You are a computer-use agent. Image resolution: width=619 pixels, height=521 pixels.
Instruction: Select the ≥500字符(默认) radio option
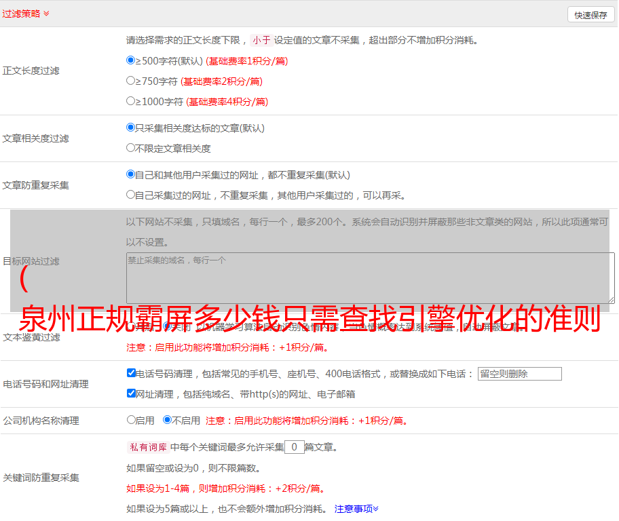[x=131, y=60]
